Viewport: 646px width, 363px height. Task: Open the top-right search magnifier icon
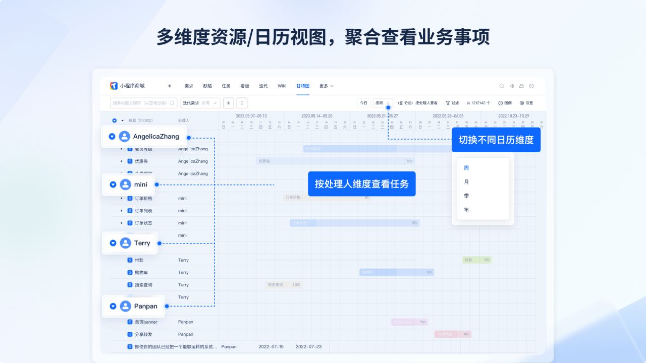[502, 86]
